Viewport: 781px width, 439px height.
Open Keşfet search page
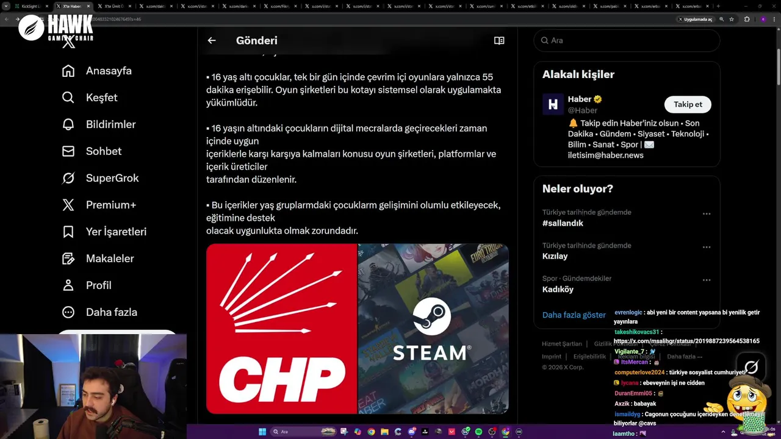(x=90, y=98)
